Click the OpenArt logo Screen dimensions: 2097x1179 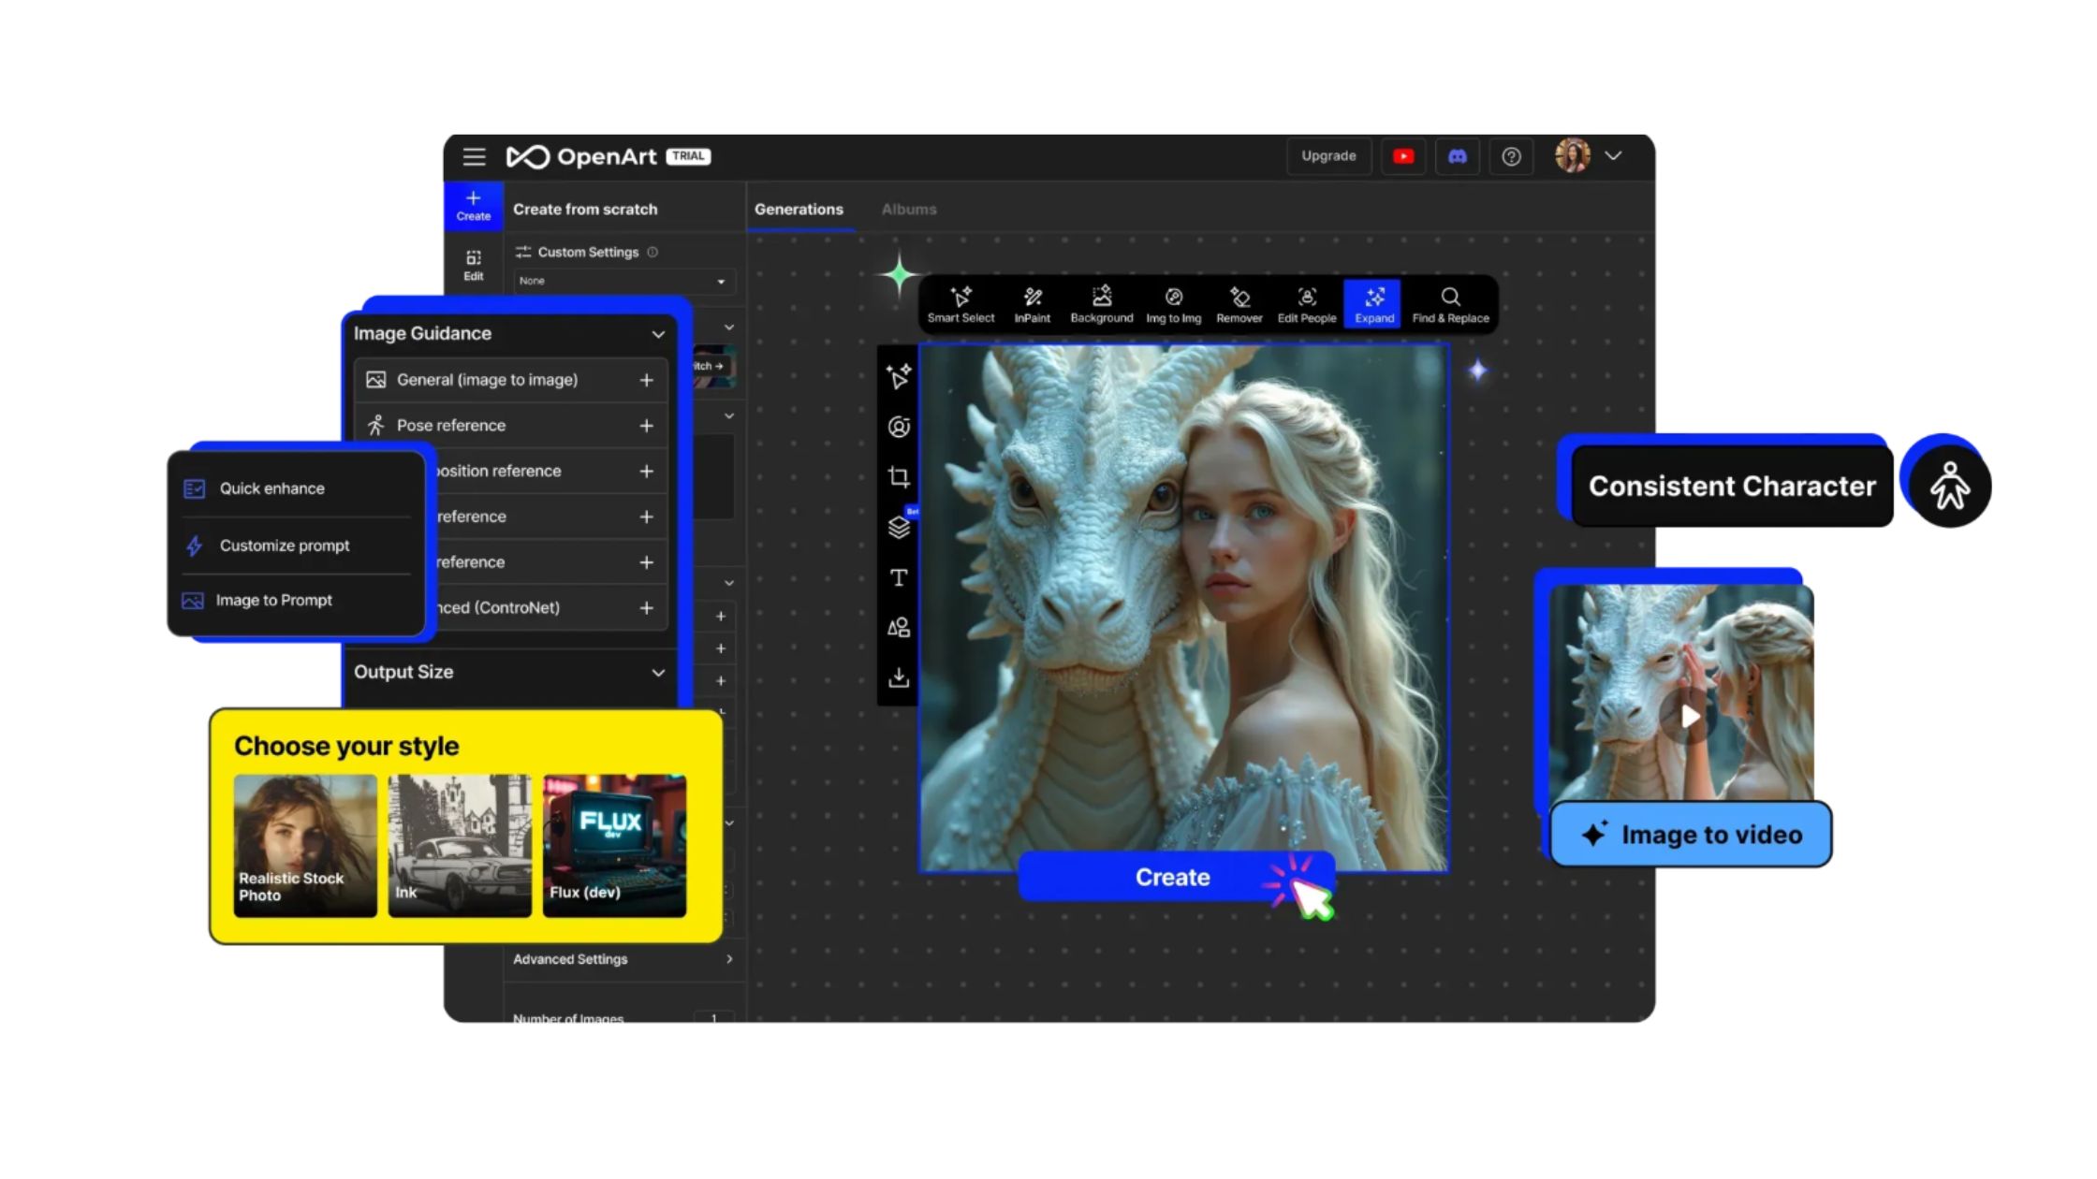(581, 156)
